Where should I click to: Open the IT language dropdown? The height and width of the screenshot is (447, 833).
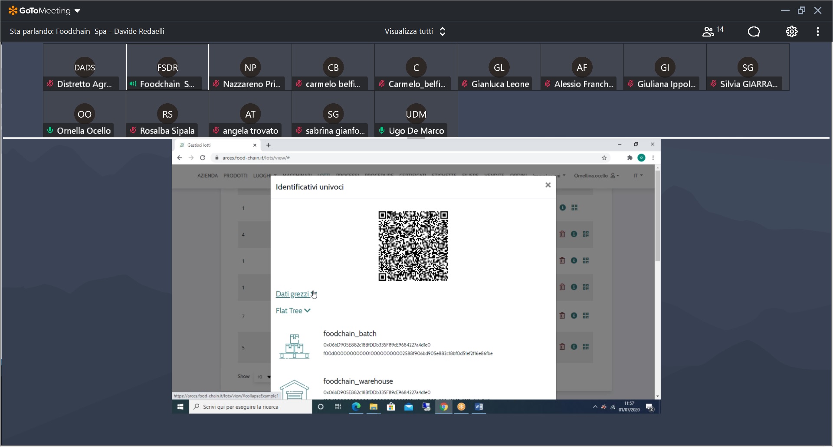pos(638,176)
